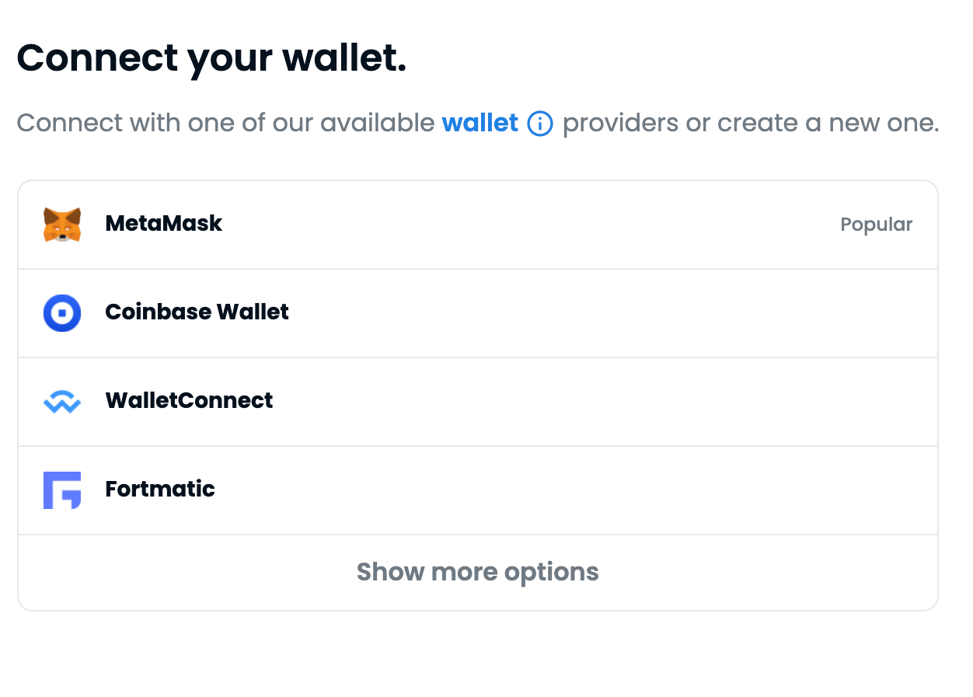Open the wallet info tooltip icon
973x697 pixels.
click(540, 124)
